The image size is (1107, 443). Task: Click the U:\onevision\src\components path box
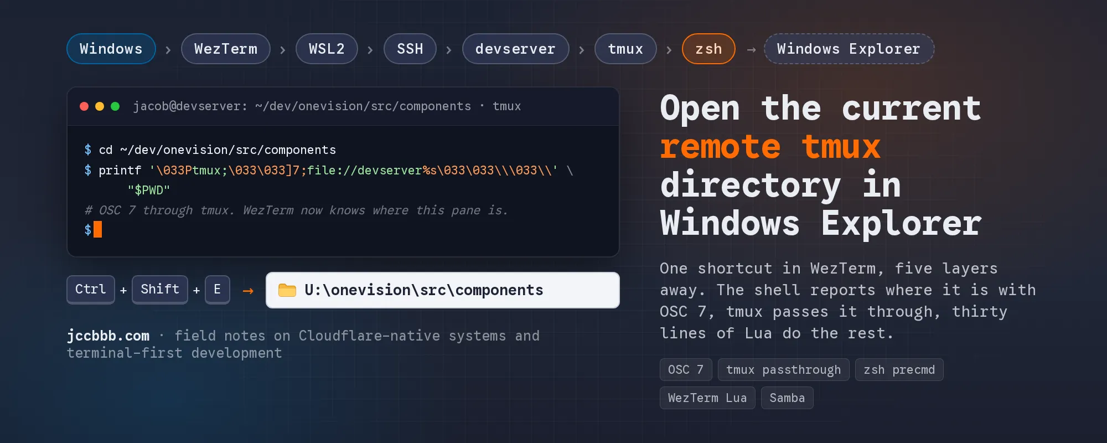(443, 290)
